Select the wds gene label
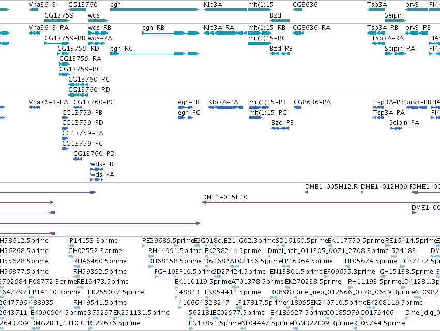 [x=94, y=15]
